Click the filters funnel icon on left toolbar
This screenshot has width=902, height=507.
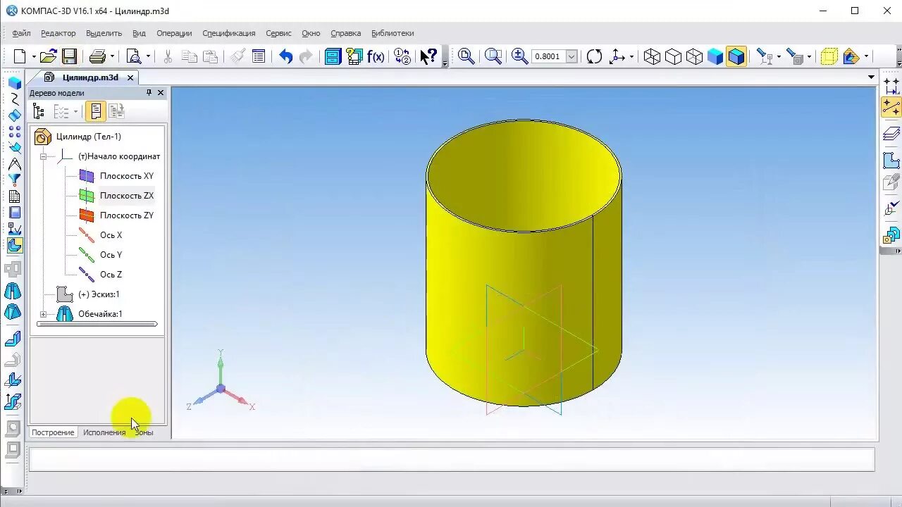pos(14,180)
